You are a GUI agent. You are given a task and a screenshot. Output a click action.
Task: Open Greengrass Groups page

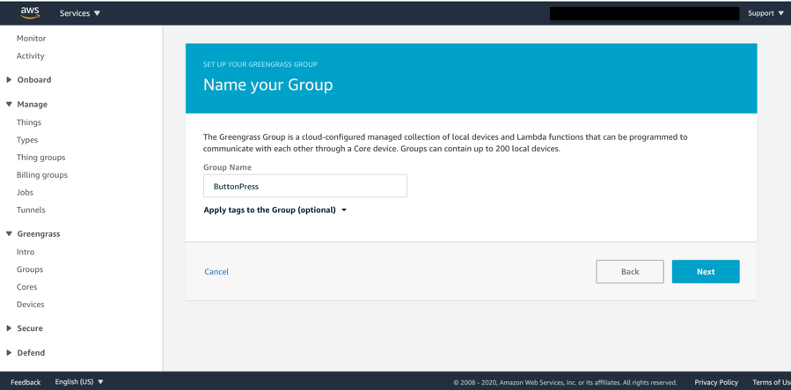tap(30, 269)
